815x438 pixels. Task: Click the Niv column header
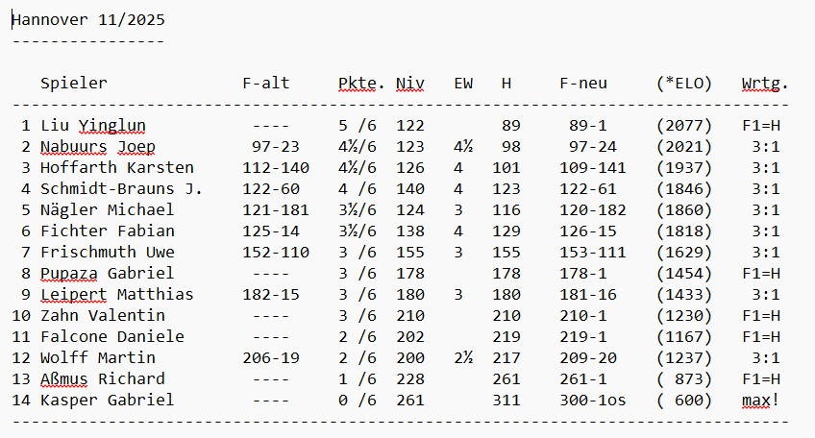click(410, 84)
